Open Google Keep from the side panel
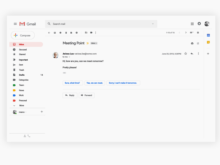 (x=208, y=42)
